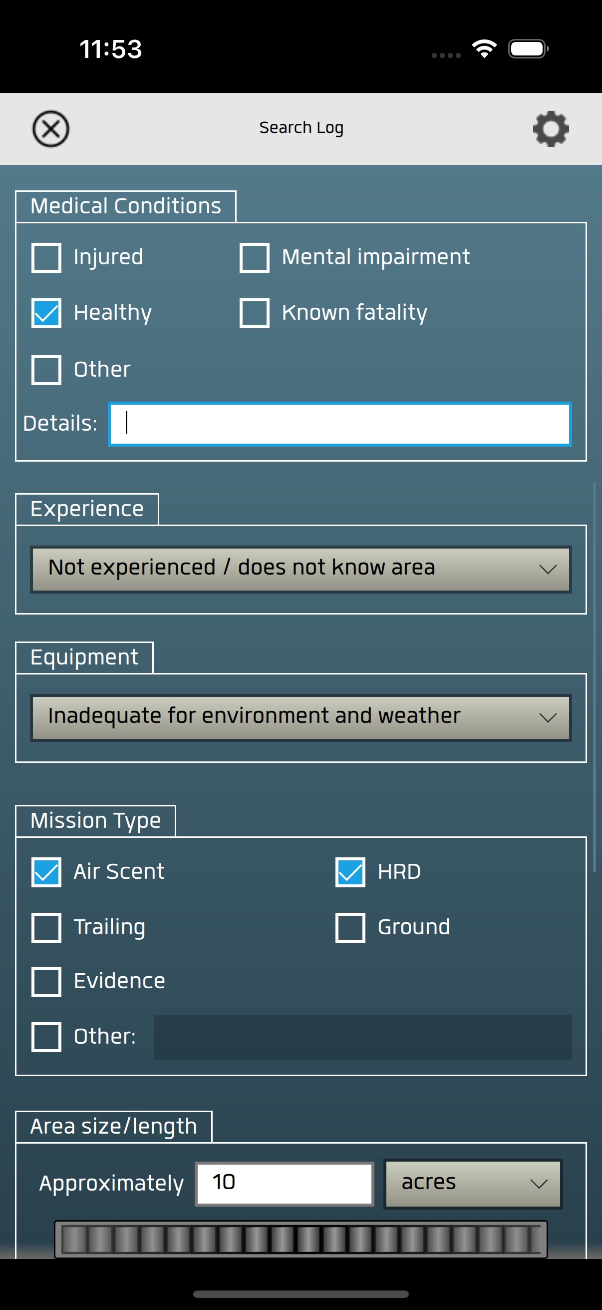Click the Other mission type text field

tap(363, 1037)
